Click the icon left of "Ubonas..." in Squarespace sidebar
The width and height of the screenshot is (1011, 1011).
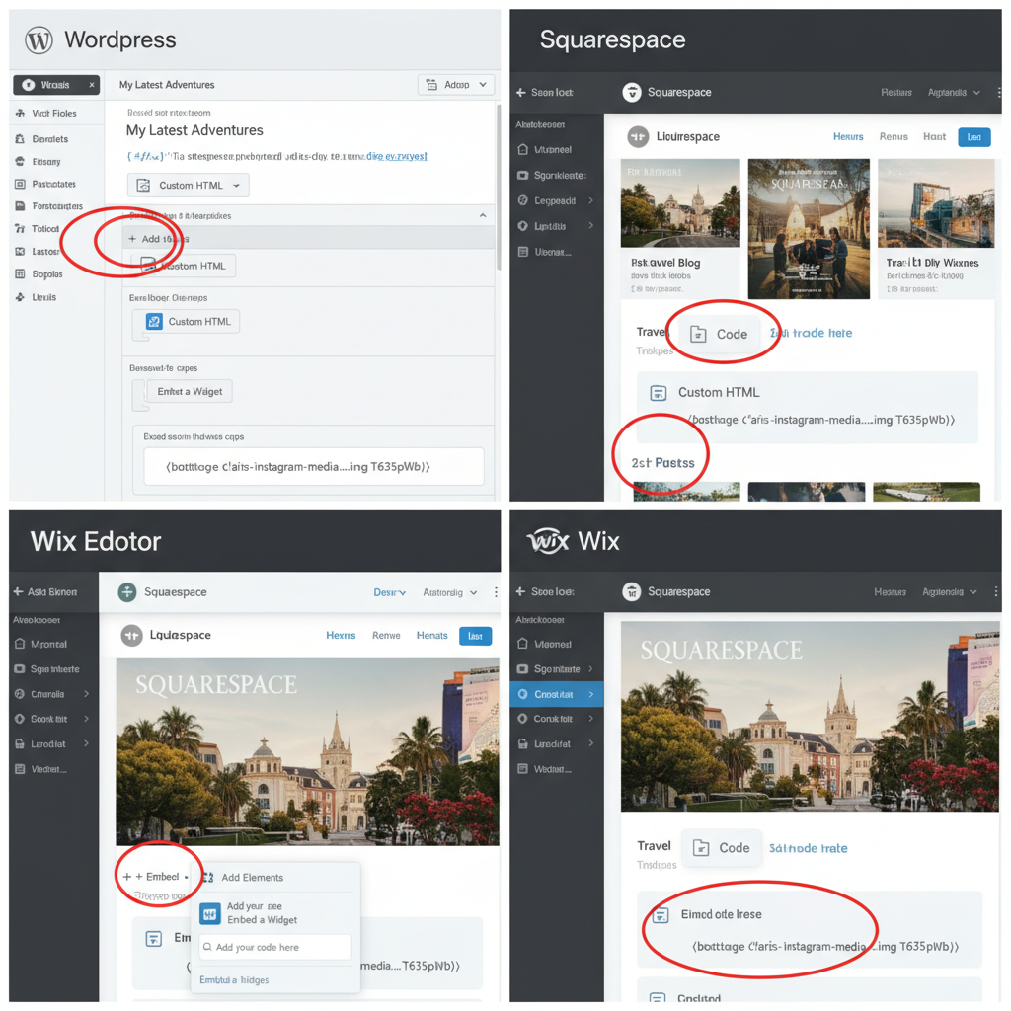[523, 252]
